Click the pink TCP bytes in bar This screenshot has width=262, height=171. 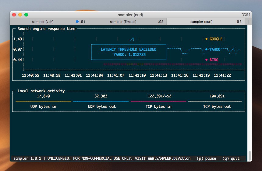(x=158, y=101)
